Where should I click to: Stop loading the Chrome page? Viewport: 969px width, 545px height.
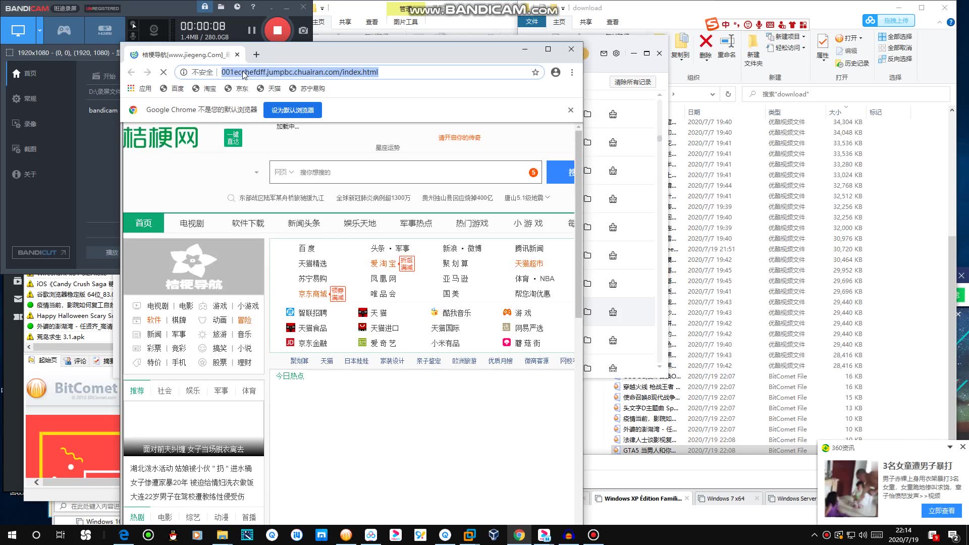click(163, 72)
